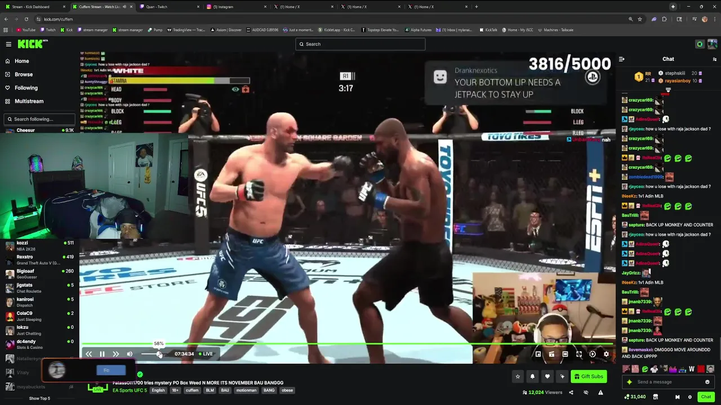Click the Kick header green extension icon
The width and height of the screenshot is (721, 405).
(700, 44)
